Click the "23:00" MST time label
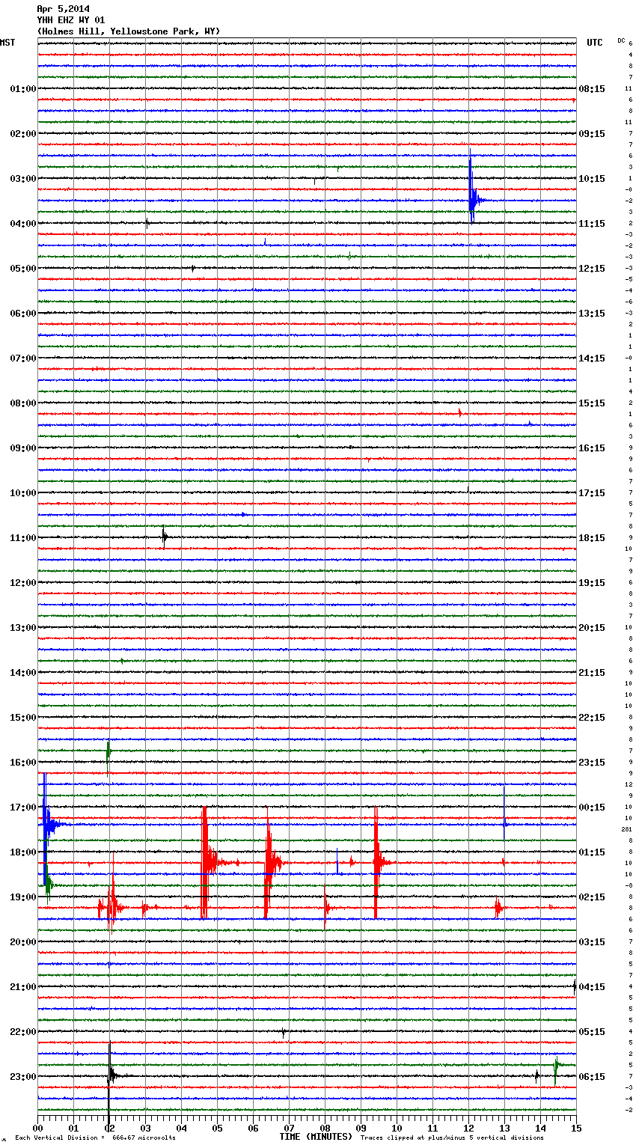 23,1077
